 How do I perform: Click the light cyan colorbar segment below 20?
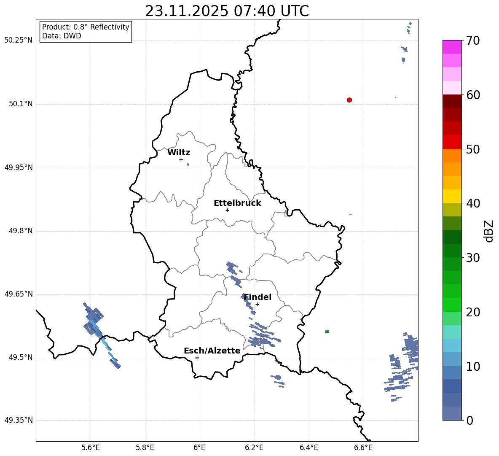click(x=452, y=332)
